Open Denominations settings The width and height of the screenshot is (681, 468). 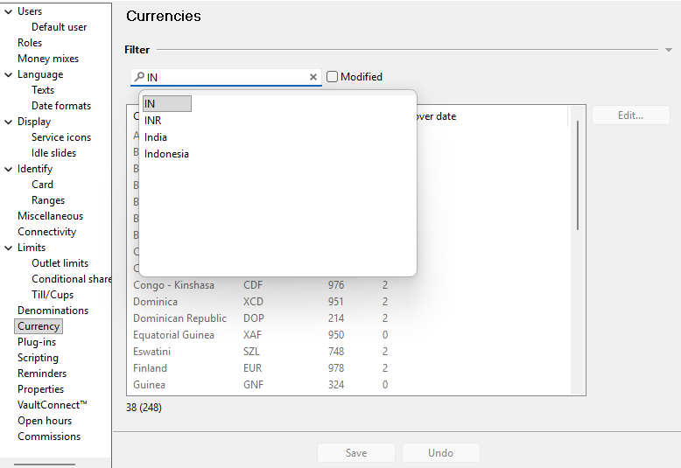[x=53, y=311]
